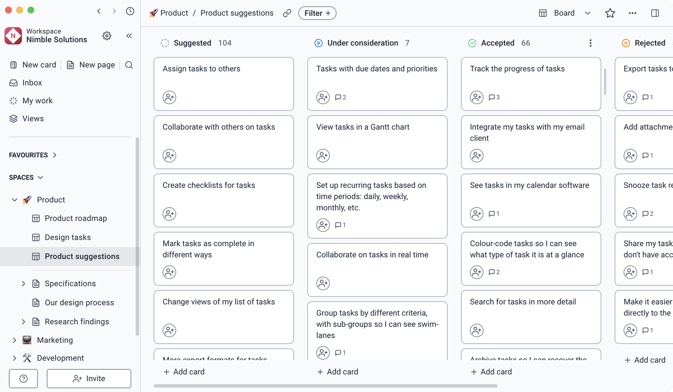Image resolution: width=673 pixels, height=392 pixels.
Task: Open the three-dot menu at top right
Action: tap(633, 13)
